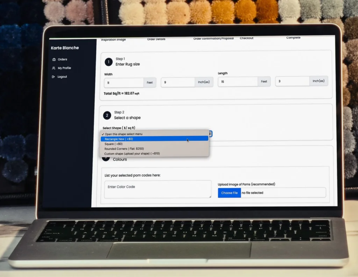This screenshot has width=358, height=277.
Task: Click the Length feet input field
Action: tap(238, 82)
